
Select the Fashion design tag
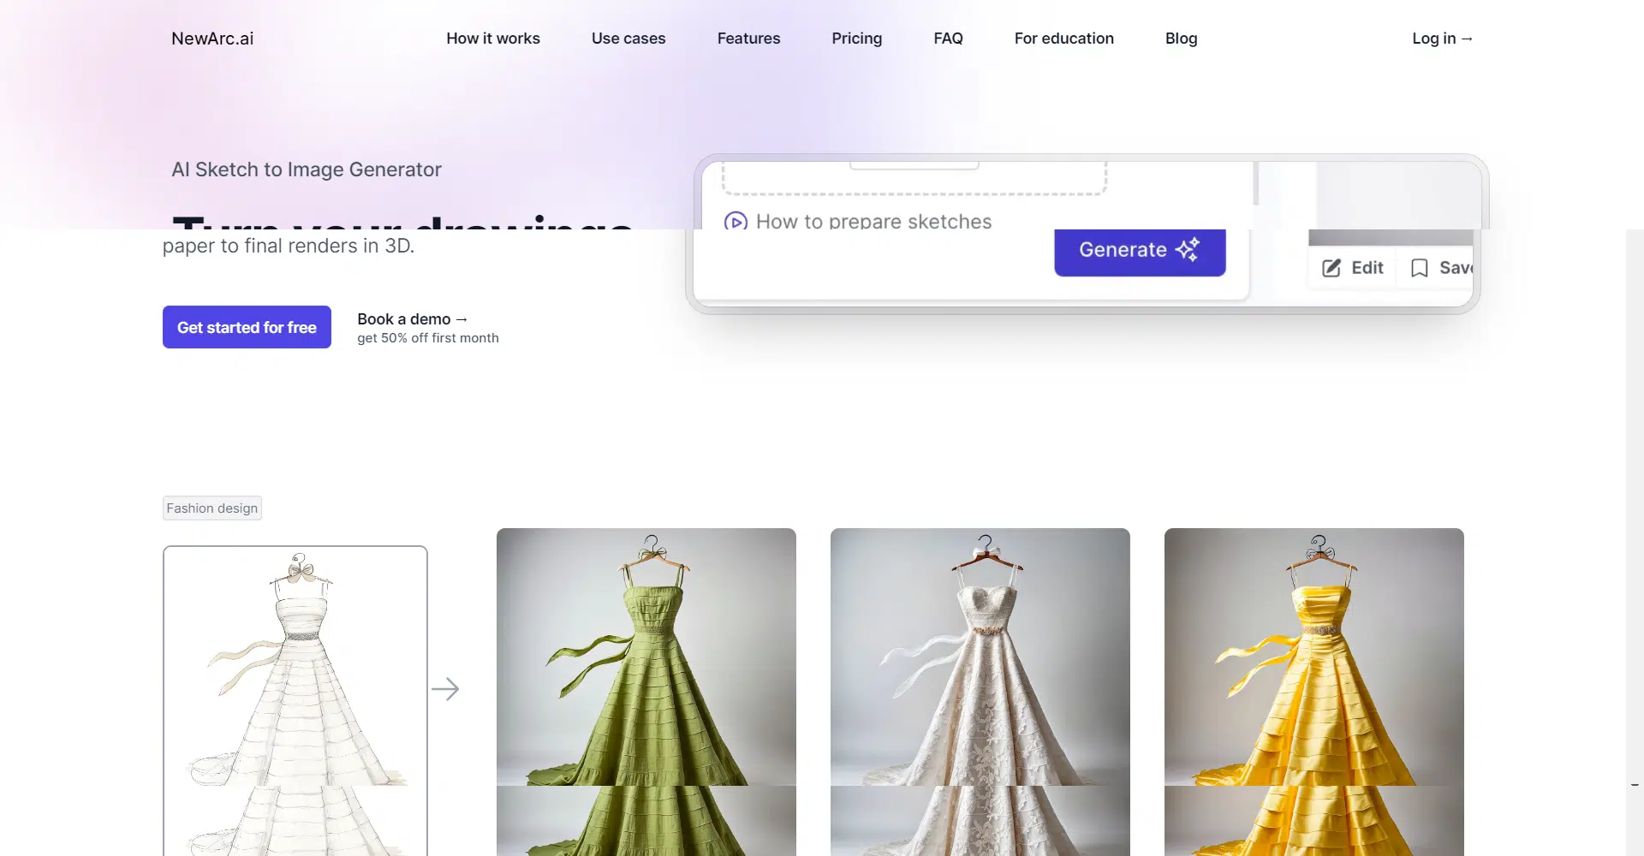[x=212, y=508]
